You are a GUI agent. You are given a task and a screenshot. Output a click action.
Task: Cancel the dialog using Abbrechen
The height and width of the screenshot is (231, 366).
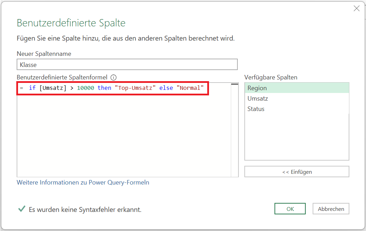point(331,209)
